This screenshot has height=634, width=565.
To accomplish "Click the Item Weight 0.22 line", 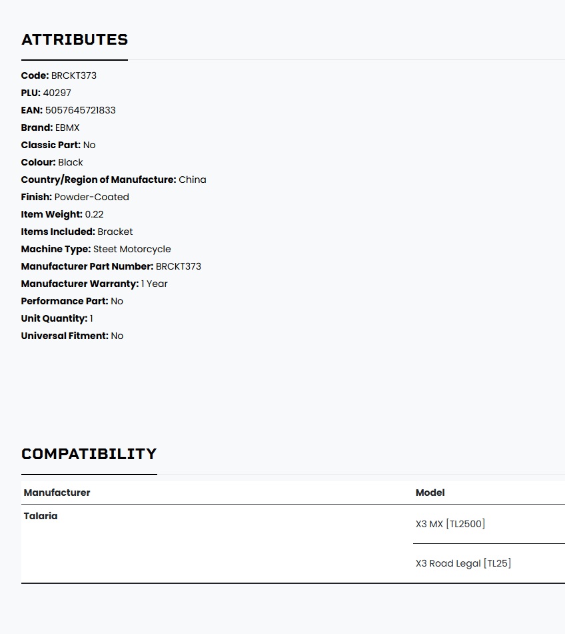I will click(x=62, y=215).
